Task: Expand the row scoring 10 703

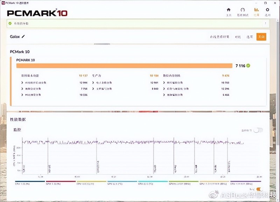Action: (164, 83)
